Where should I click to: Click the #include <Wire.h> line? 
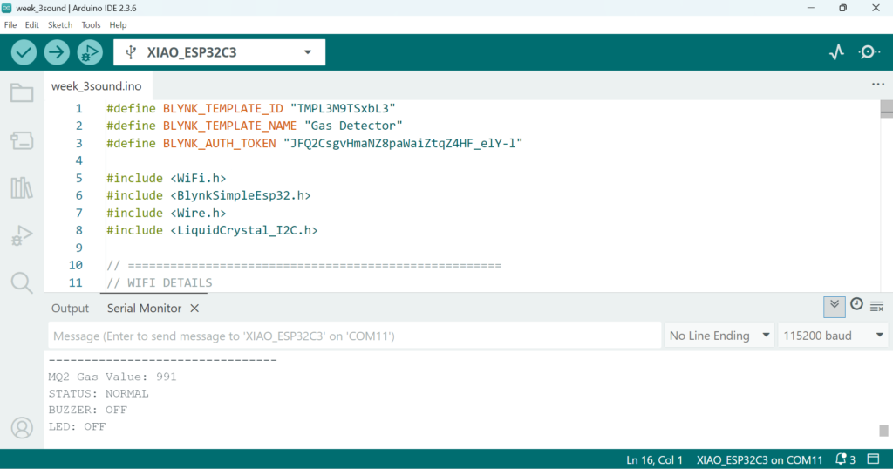(x=166, y=213)
